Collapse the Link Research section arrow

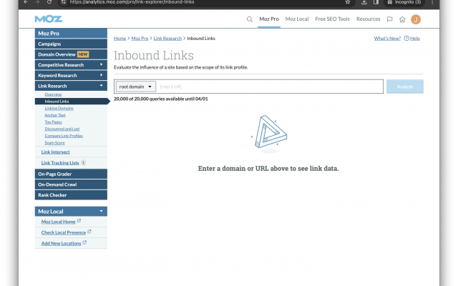click(102, 86)
